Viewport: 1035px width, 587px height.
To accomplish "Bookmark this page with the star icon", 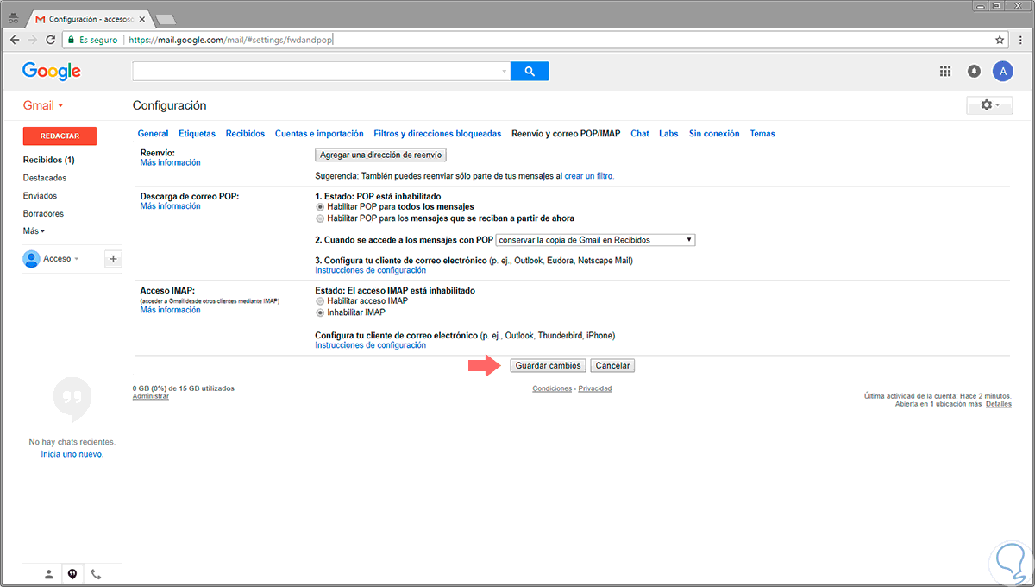I will (1000, 40).
